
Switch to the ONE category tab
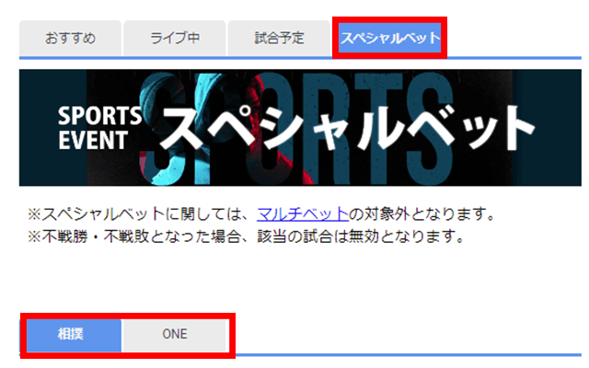pyautogui.click(x=175, y=334)
